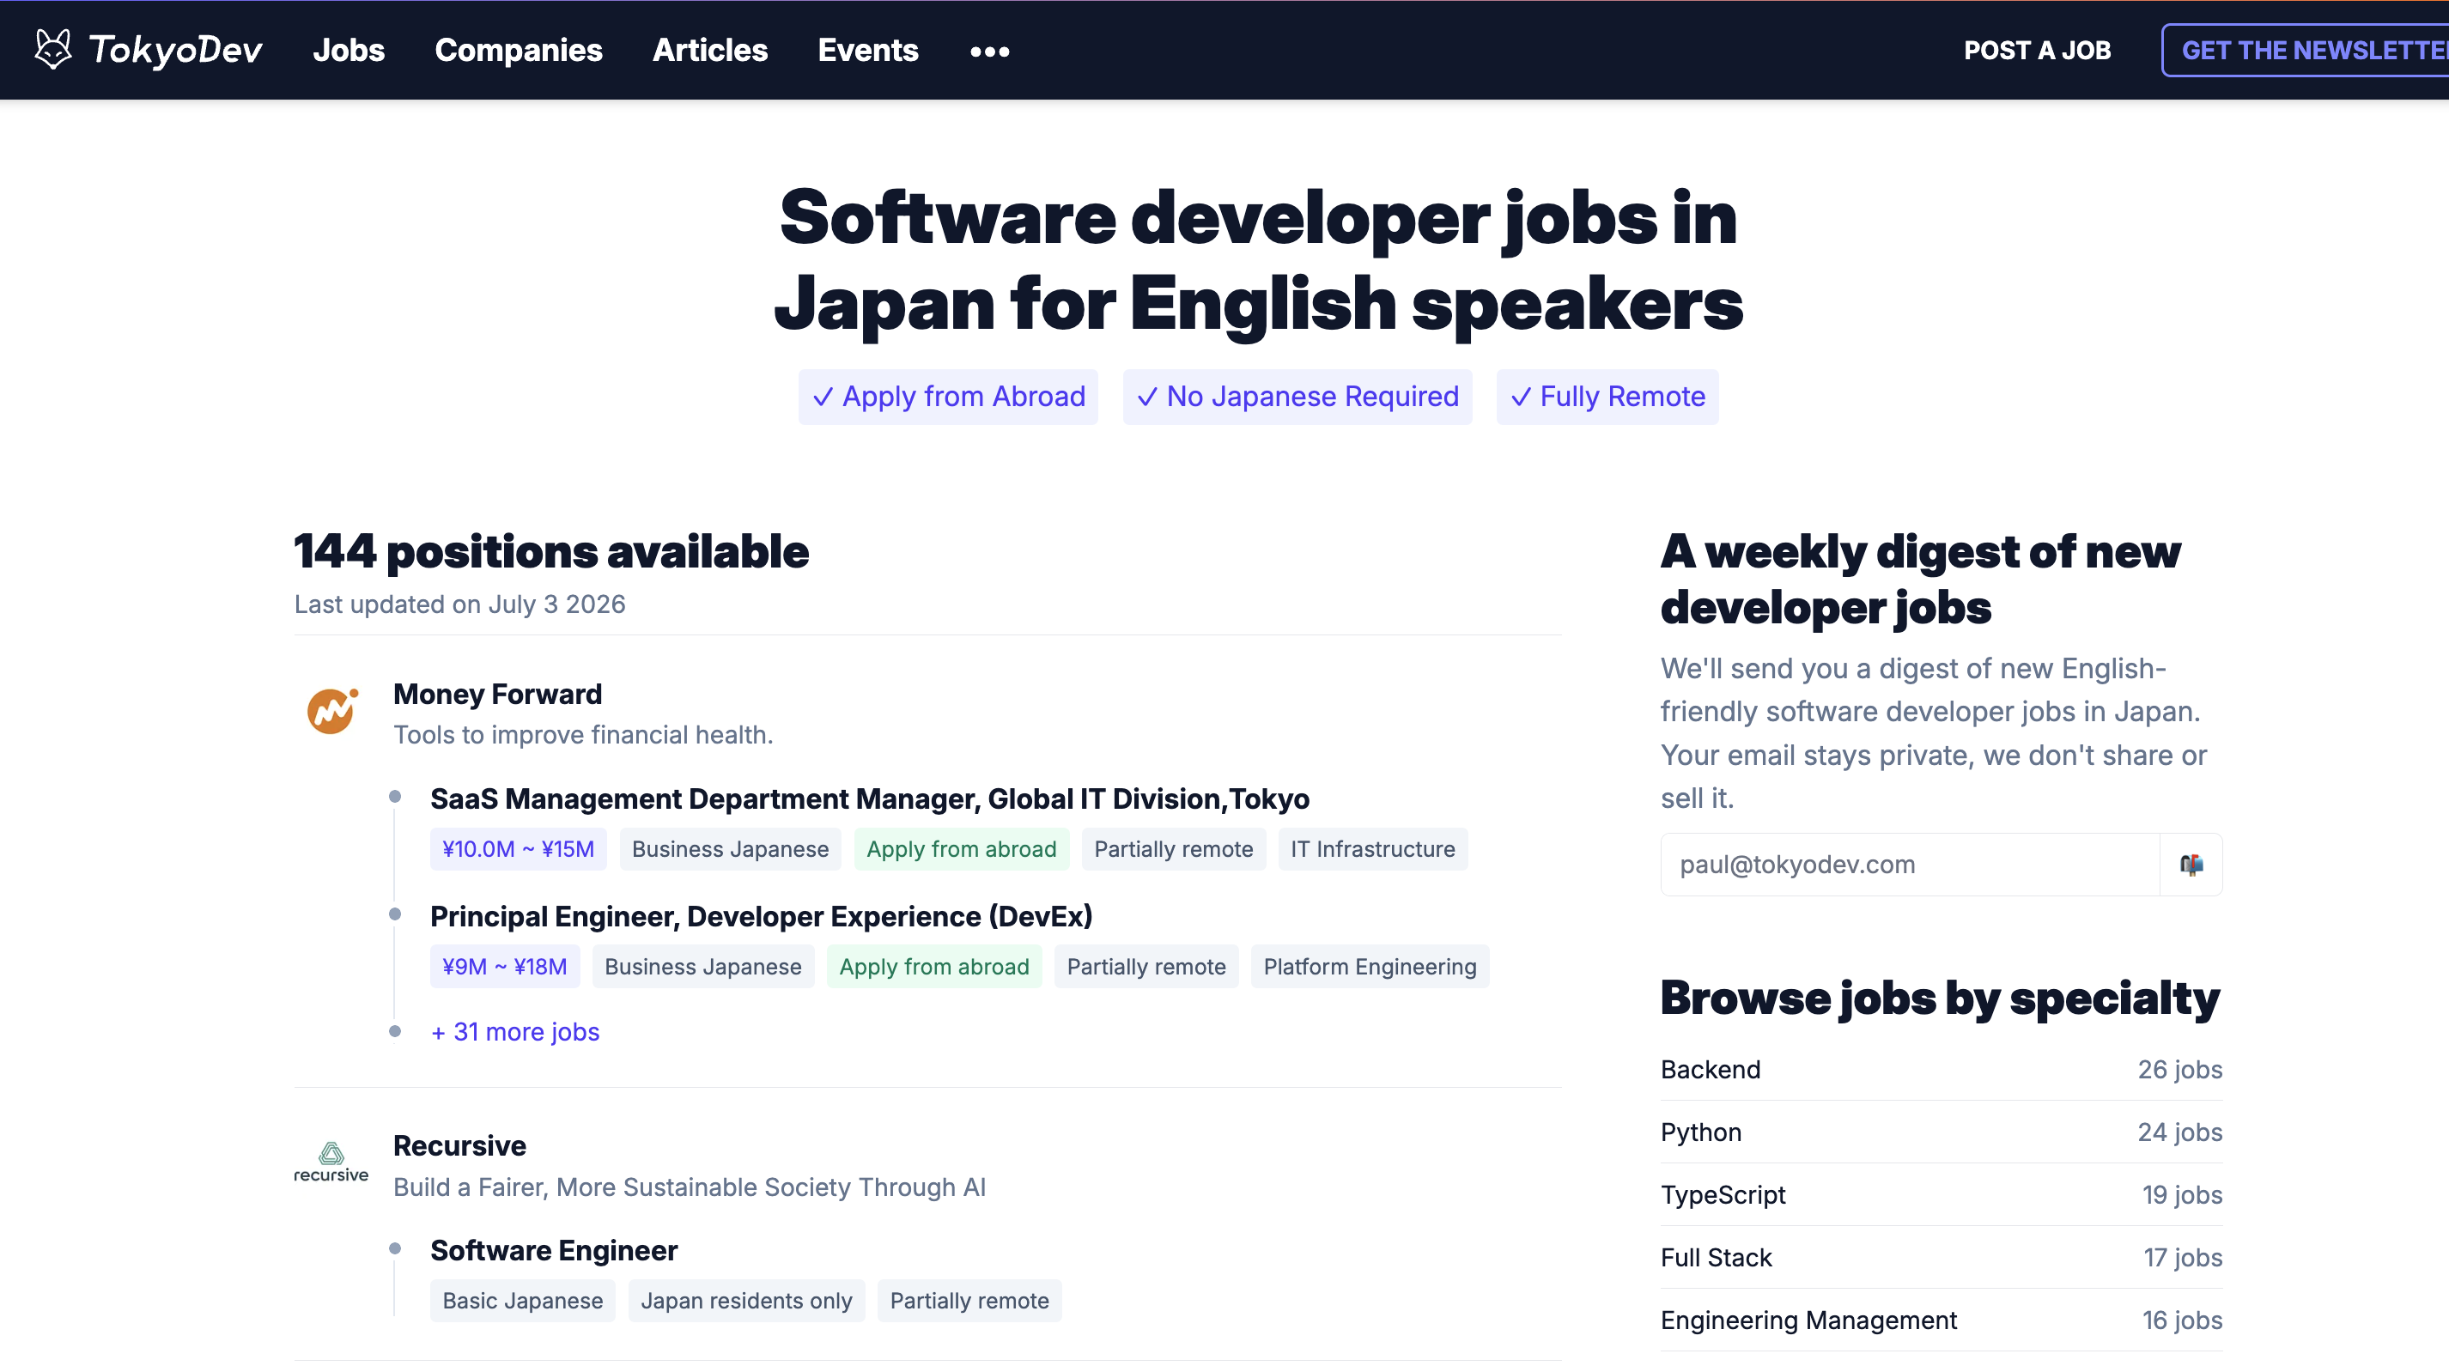Open the Companies nav item
Viewport: 2449px width, 1372px height.
point(518,51)
